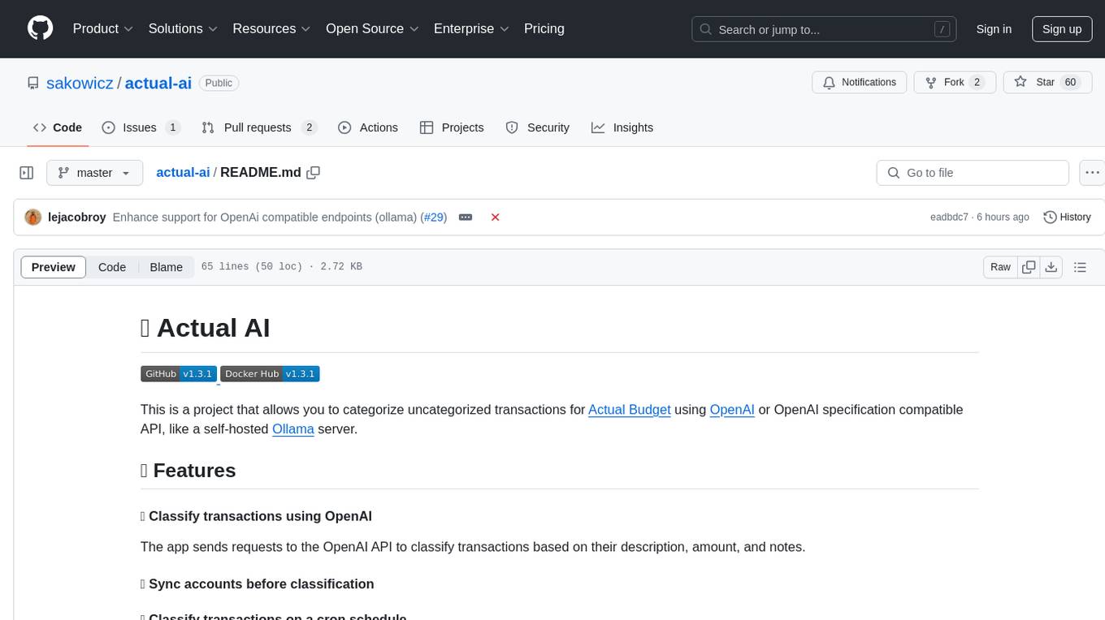Toggle the file tree side panel
Viewport: 1105px width, 620px height.
tap(27, 173)
